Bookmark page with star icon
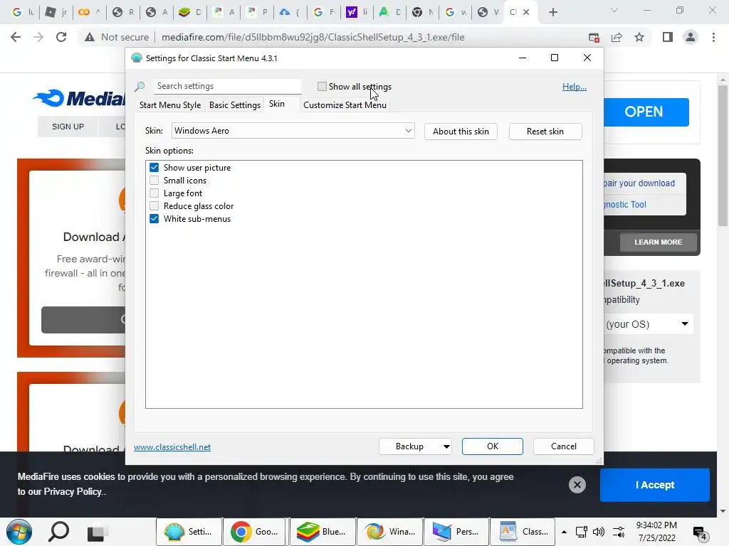Image resolution: width=729 pixels, height=546 pixels. click(x=639, y=37)
